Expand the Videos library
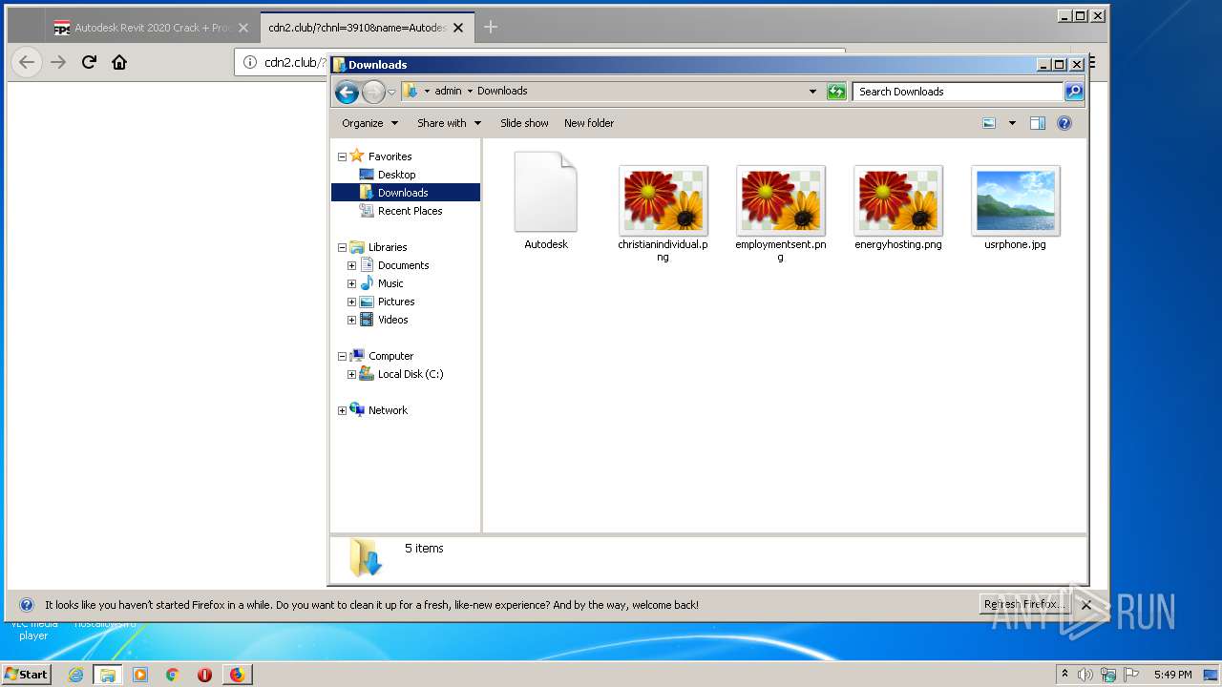The image size is (1222, 687). [351, 320]
